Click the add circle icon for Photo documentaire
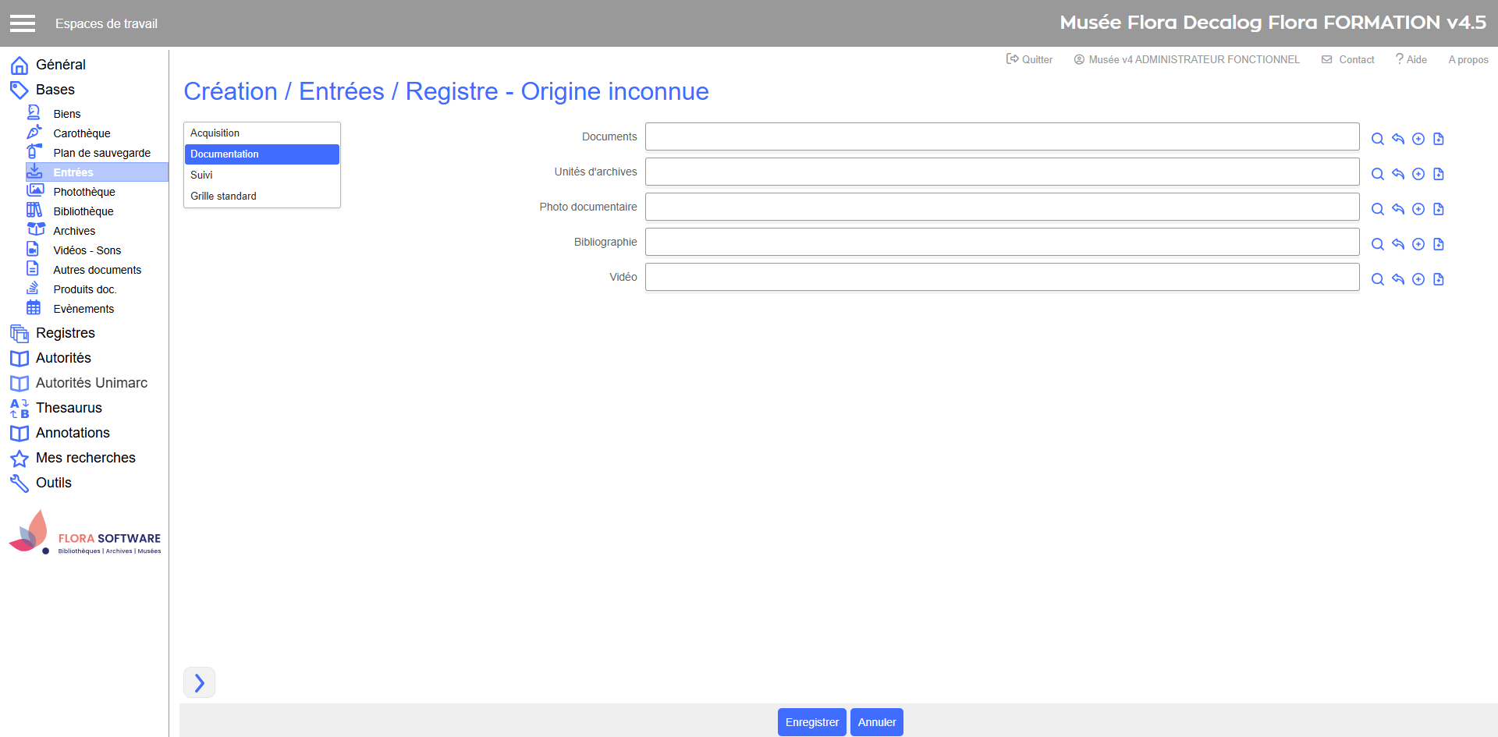 [1418, 209]
